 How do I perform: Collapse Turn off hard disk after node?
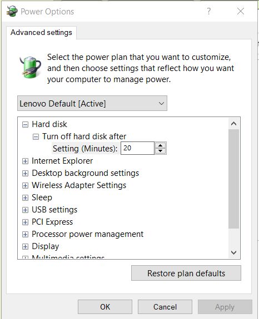(x=36, y=136)
